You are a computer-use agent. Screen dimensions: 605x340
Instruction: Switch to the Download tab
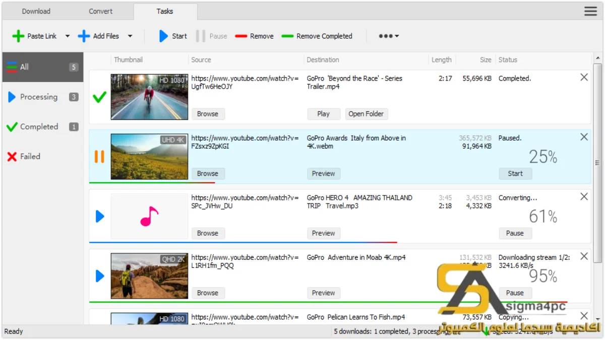tap(36, 11)
